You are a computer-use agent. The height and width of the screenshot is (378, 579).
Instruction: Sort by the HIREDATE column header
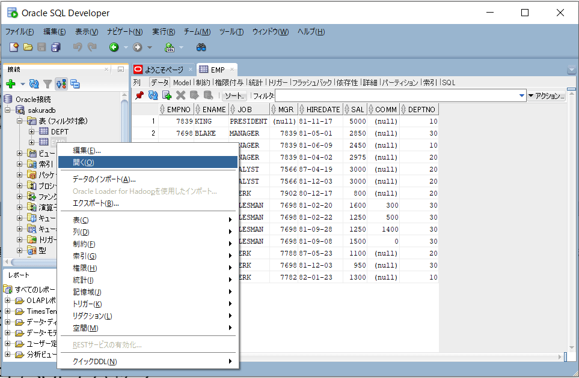tap(320, 109)
